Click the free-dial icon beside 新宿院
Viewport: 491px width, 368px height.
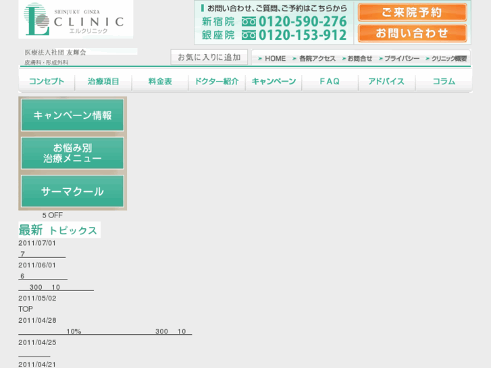(x=249, y=22)
